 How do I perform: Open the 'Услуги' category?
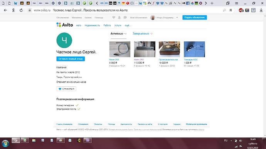pos(118,25)
